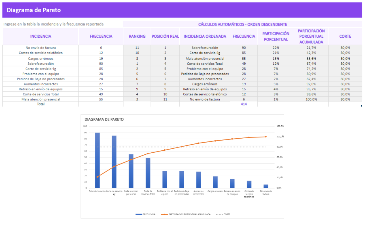369x230 pixels.
Task: Click the 'Cargos erróneos' cell in input table
Action: [x=41, y=58]
